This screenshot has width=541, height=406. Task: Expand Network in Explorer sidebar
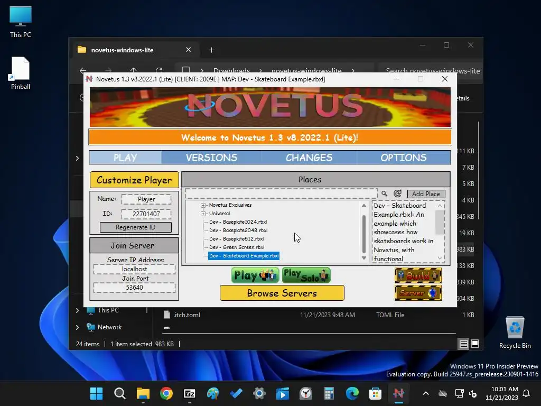77,327
